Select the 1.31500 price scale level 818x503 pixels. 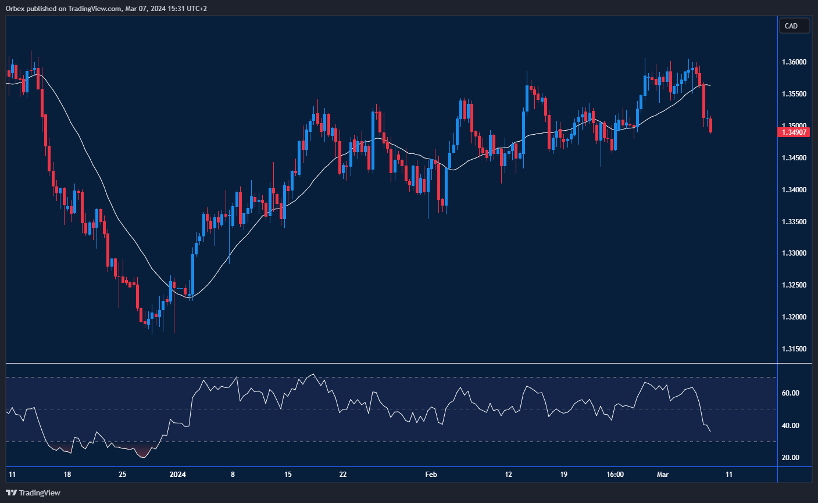pyautogui.click(x=794, y=349)
